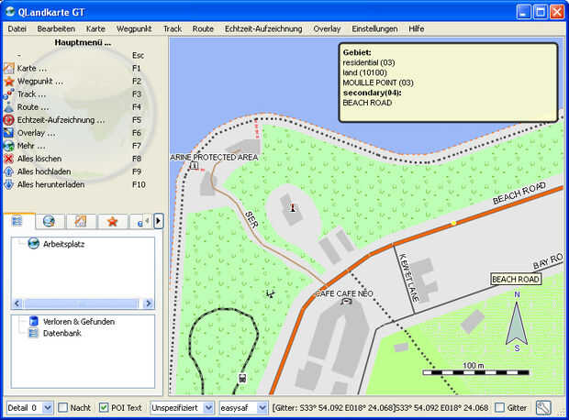Click the workspace scrollbar left arrow
Screen dimensions: 569x420
pos(17,304)
